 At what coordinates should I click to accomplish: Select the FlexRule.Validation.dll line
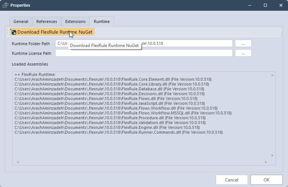tap(110, 123)
